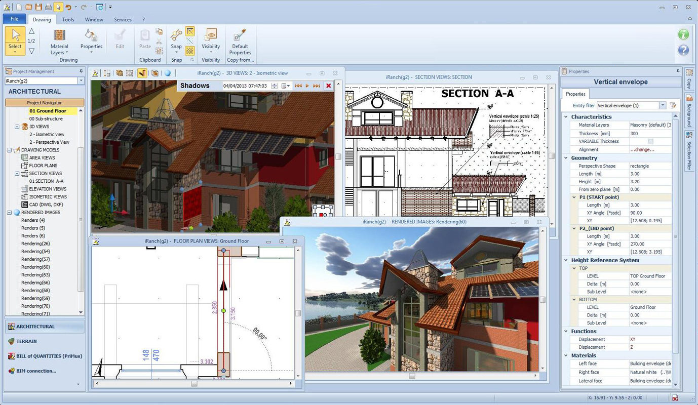Open the File menu
Viewport: 698px width, 405px height.
[14, 19]
